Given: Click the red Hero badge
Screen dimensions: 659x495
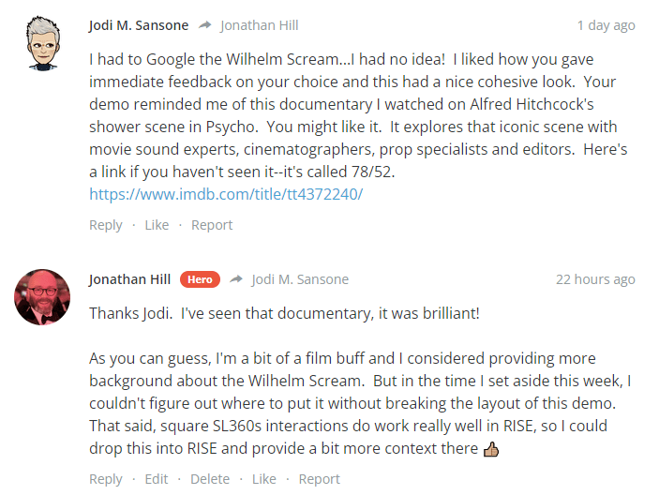Looking at the screenshot, I should coord(200,279).
